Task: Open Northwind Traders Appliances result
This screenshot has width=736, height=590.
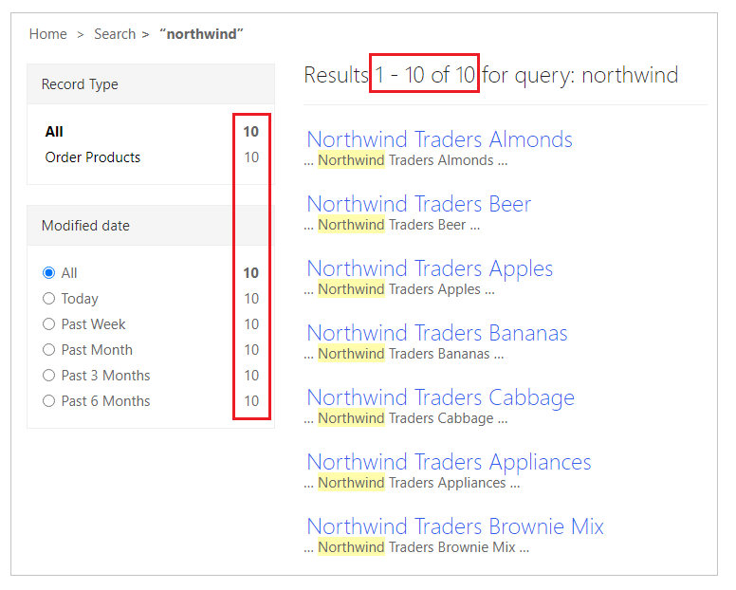Action: [449, 462]
